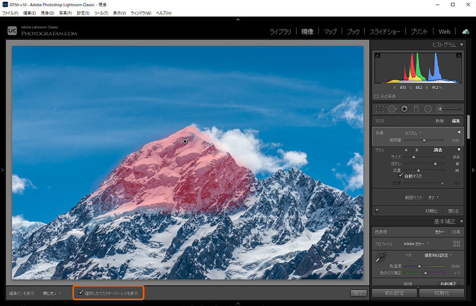The height and width of the screenshot is (306, 476).
Task: Select the Spot Removal tool icon
Action: [392, 109]
